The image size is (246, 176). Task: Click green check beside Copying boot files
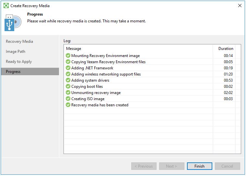[68, 87]
